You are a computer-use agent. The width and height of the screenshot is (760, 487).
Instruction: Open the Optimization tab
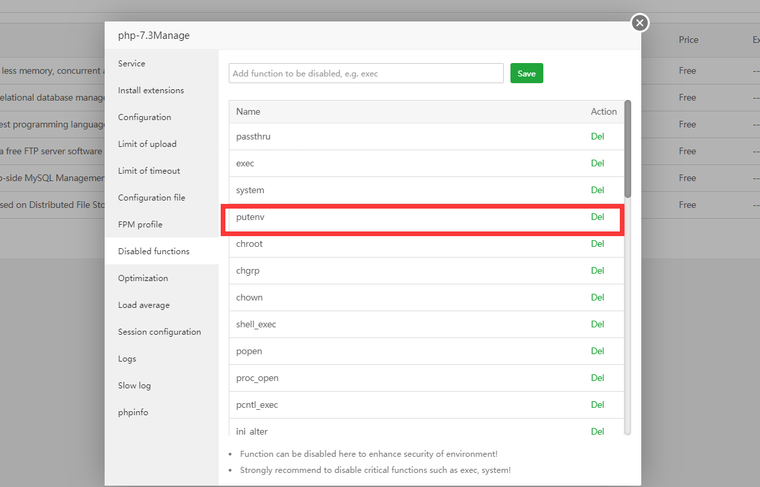pos(143,278)
